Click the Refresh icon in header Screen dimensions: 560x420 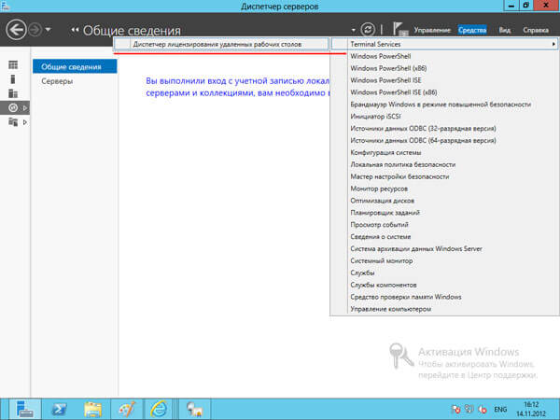point(368,30)
